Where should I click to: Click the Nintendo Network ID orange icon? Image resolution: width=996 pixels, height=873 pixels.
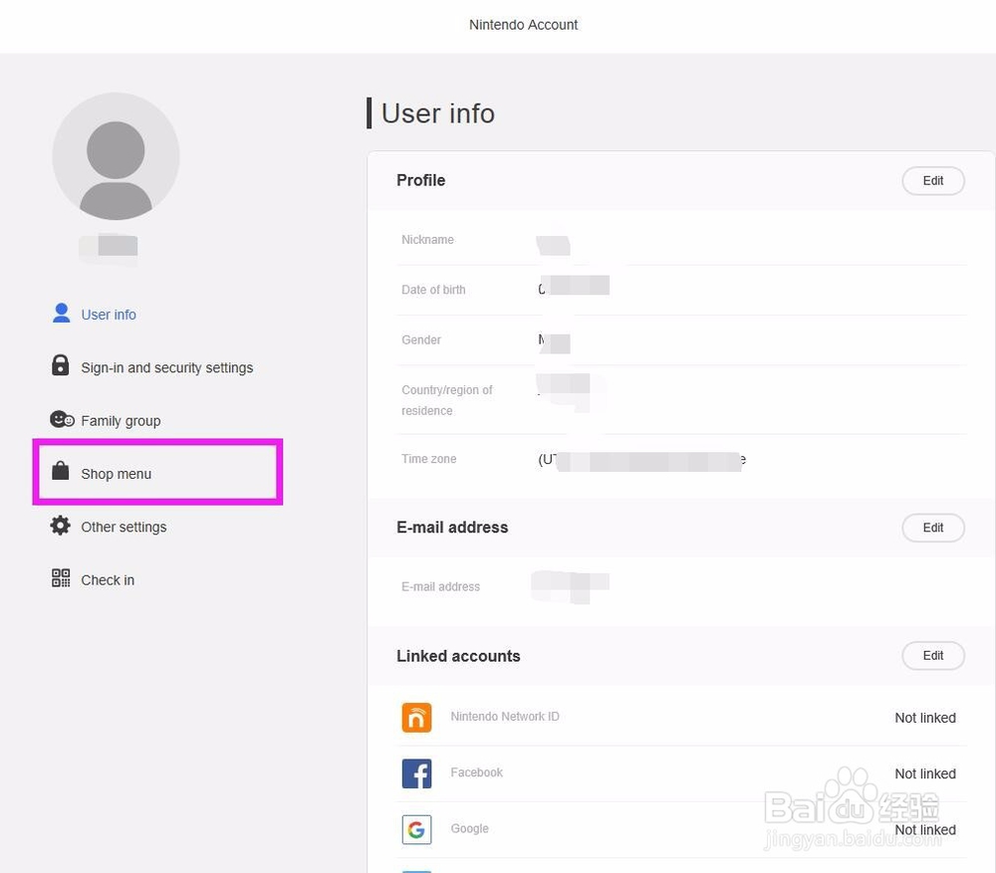(x=416, y=718)
